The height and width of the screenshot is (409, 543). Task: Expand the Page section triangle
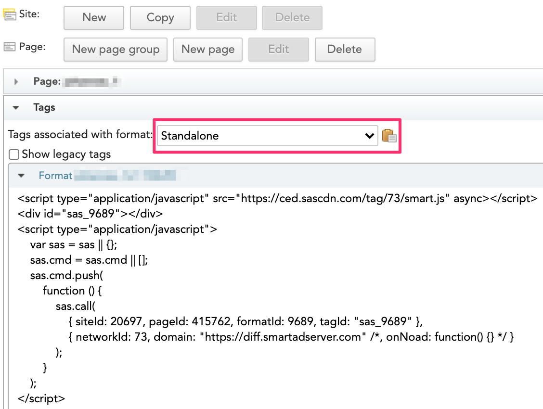click(16, 82)
